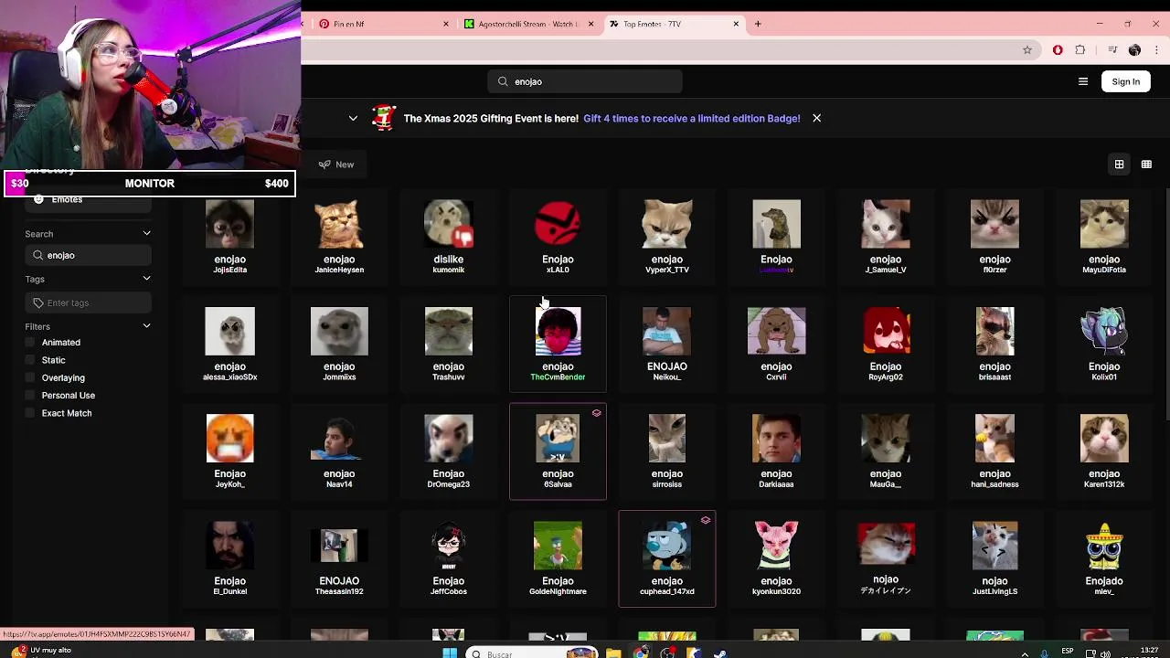The height and width of the screenshot is (658, 1170).
Task: Enable the Animated filter
Action: pos(30,343)
